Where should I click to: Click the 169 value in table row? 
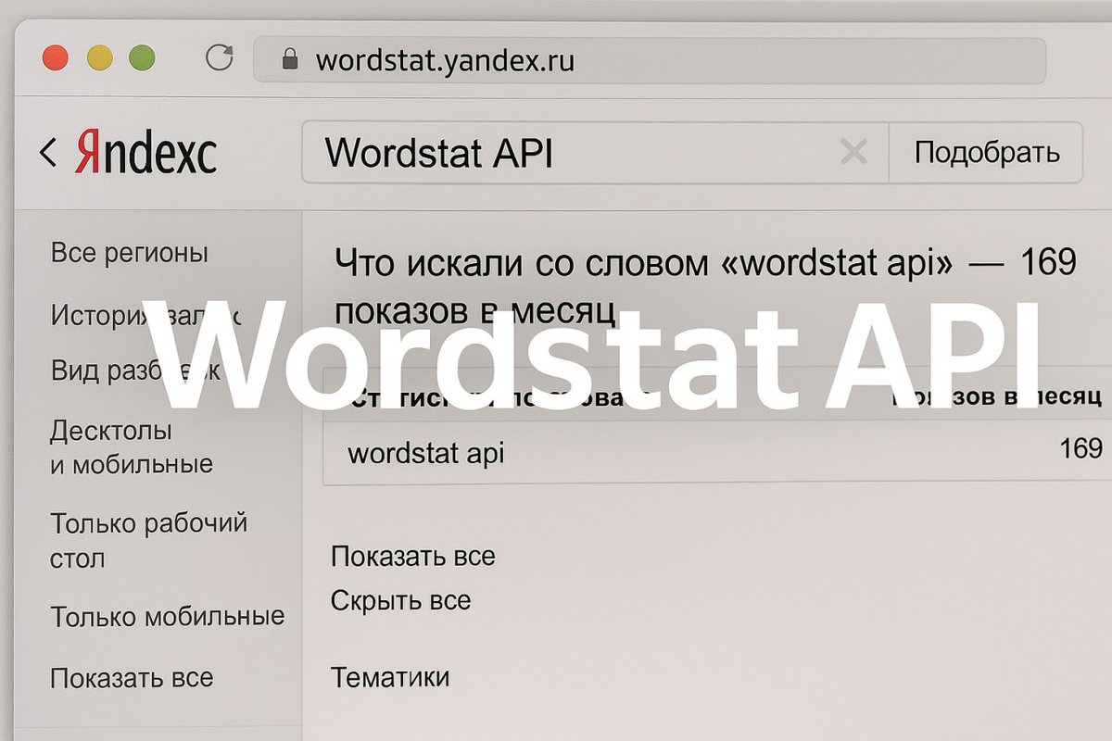click(x=1080, y=449)
